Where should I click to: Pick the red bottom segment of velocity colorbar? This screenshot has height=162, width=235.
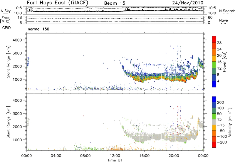(214, 145)
